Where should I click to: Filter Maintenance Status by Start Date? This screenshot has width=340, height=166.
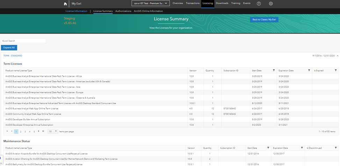tap(268, 148)
